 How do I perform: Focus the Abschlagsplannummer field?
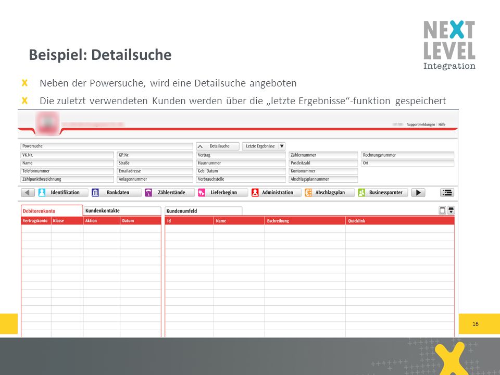(x=323, y=179)
